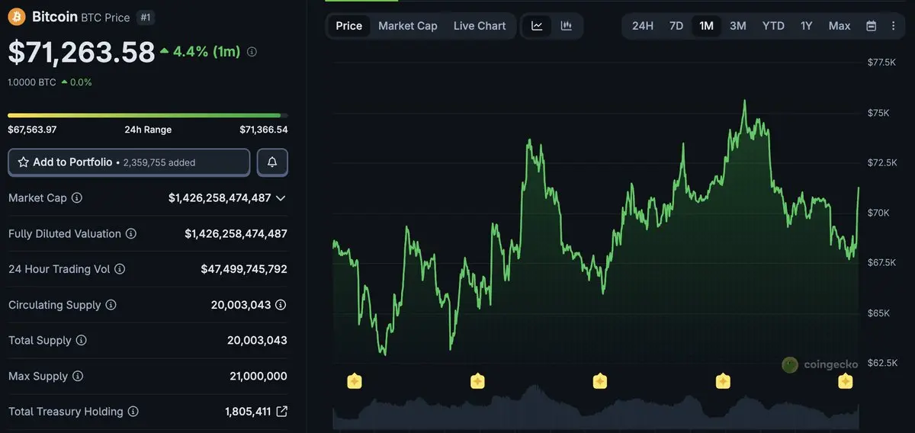Open Circulating Supply info icon
Image resolution: width=915 pixels, height=433 pixels.
coord(111,305)
